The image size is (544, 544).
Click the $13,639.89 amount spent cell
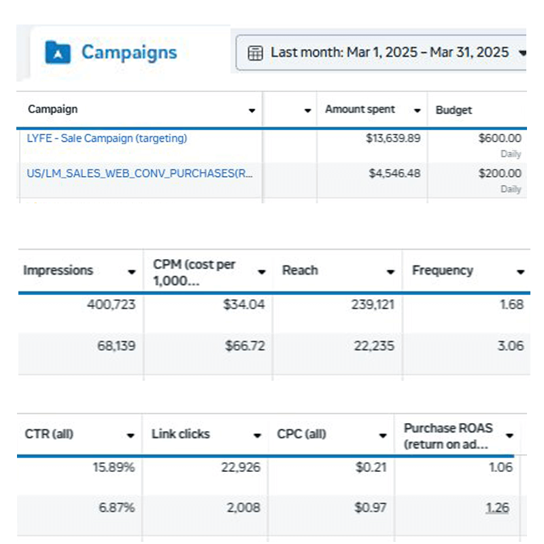394,138
